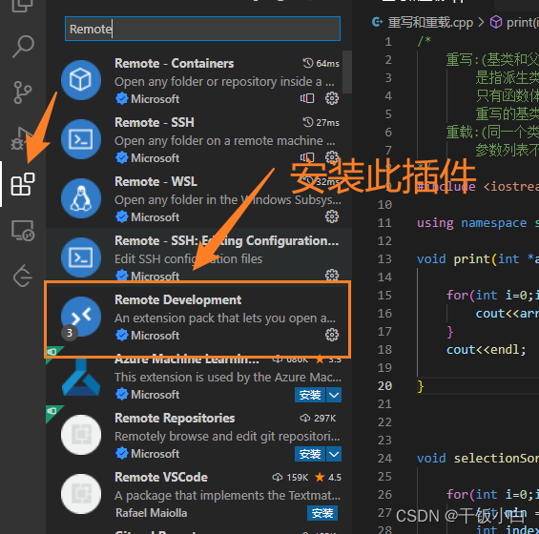Click editor line number 20
The image size is (539, 534).
click(x=384, y=385)
